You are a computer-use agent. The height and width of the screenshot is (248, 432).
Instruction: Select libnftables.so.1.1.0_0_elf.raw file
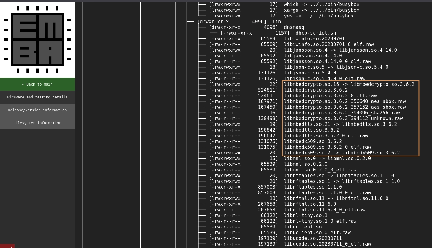[x=328, y=193]
